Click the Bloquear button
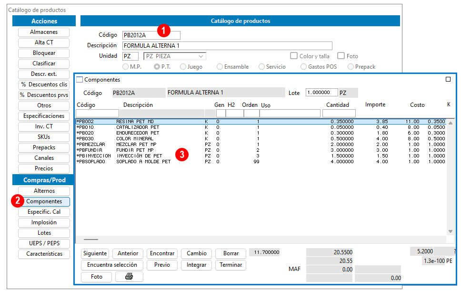Viewport: 461px width, 292px height. point(44,53)
